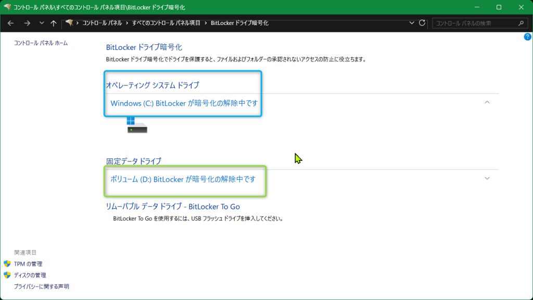Click Windows (C:) BitLocker drive link
Viewport: 533px width, 300px height.
click(184, 103)
